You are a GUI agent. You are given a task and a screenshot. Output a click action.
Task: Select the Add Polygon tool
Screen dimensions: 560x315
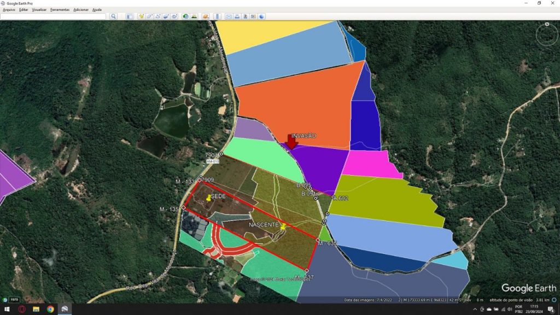tap(149, 16)
